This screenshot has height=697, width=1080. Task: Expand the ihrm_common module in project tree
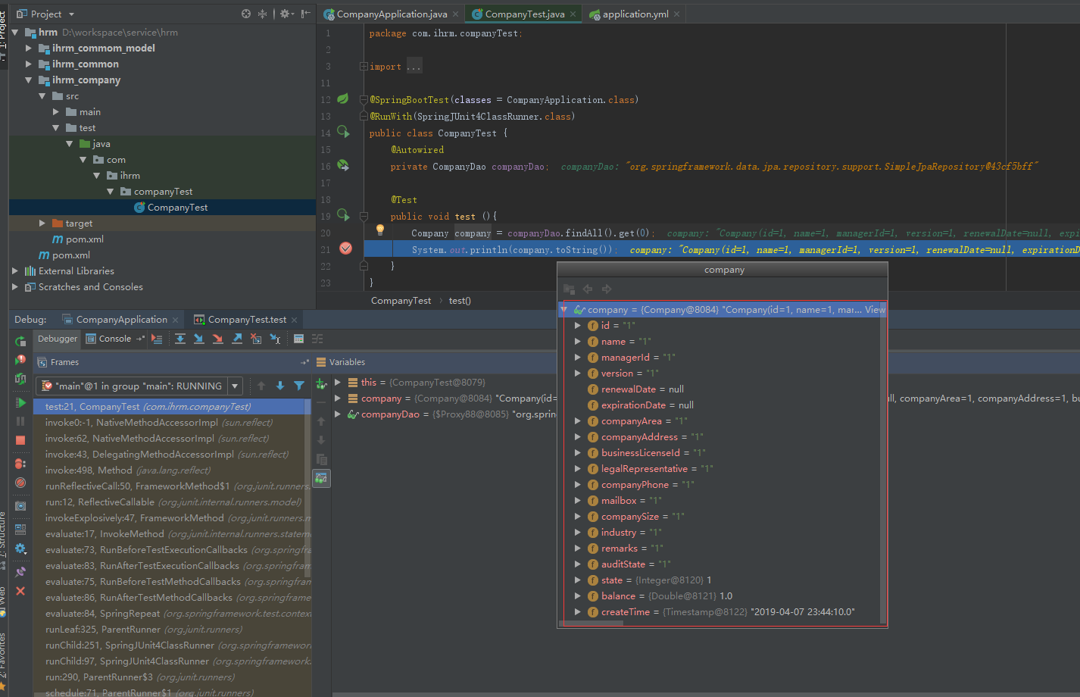point(29,64)
